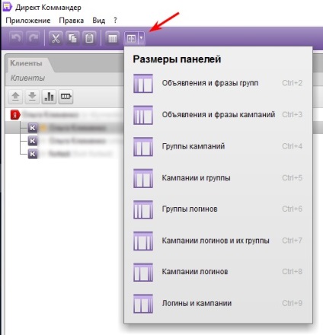Click the statistics bar chart icon
The image size is (323, 335).
click(x=49, y=97)
